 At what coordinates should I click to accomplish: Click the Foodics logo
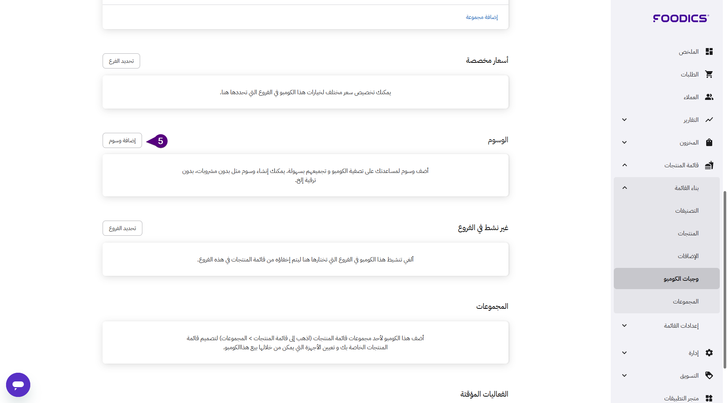[x=681, y=18]
